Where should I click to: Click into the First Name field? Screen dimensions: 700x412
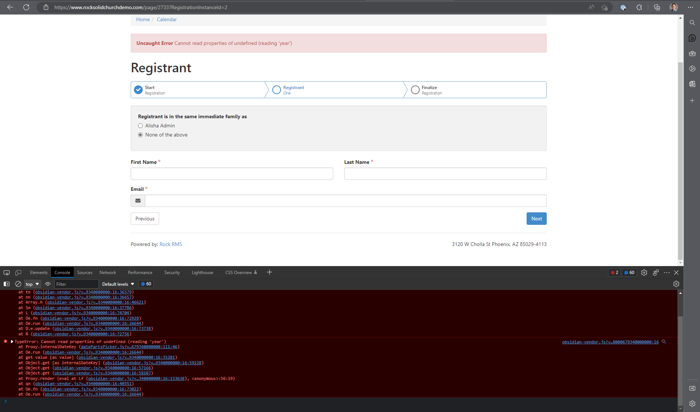232,174
